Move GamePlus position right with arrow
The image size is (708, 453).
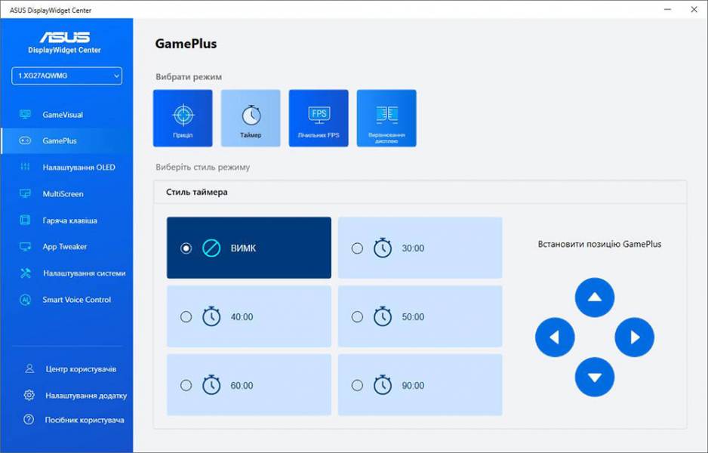click(634, 337)
